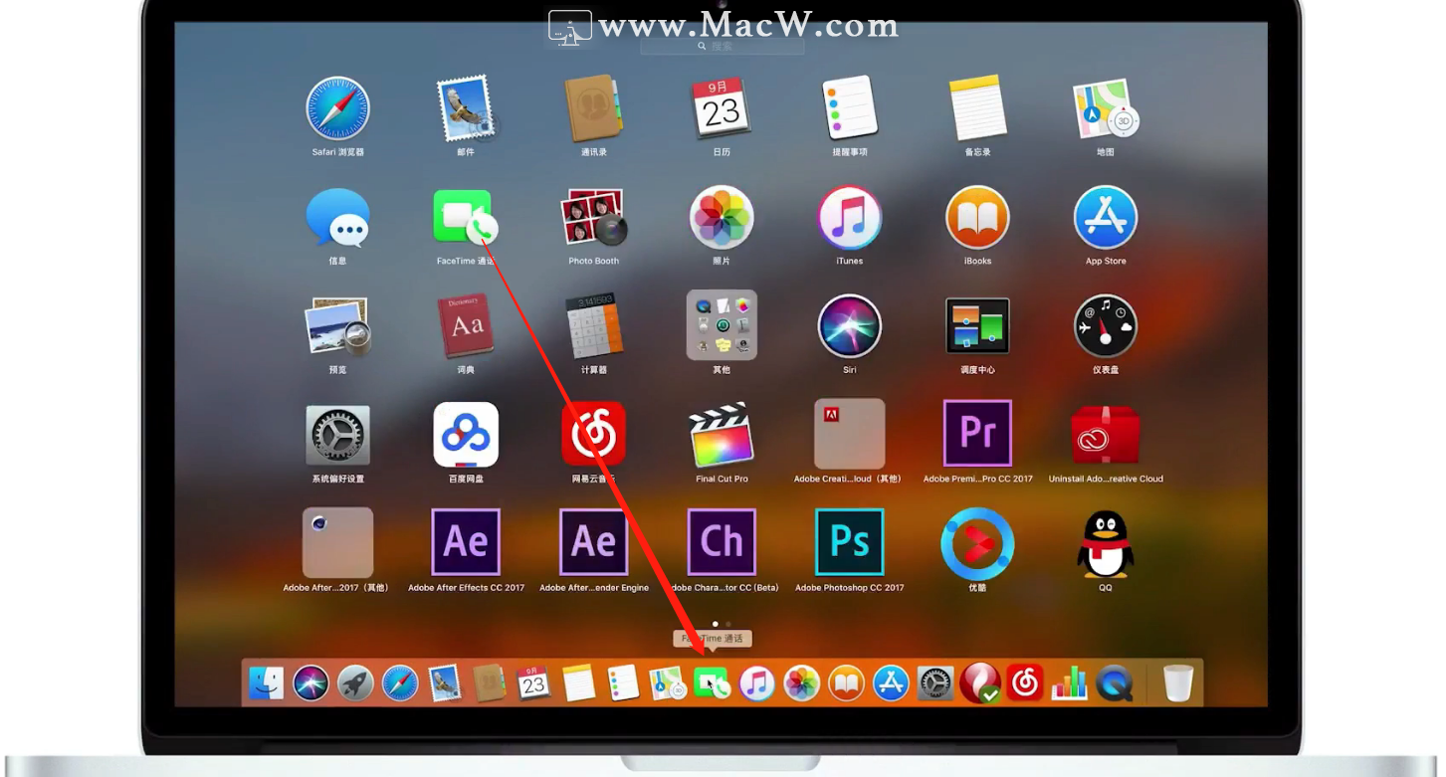The image size is (1446, 777).
Task: Open Mail stamp icon in Dock
Action: coord(445,682)
